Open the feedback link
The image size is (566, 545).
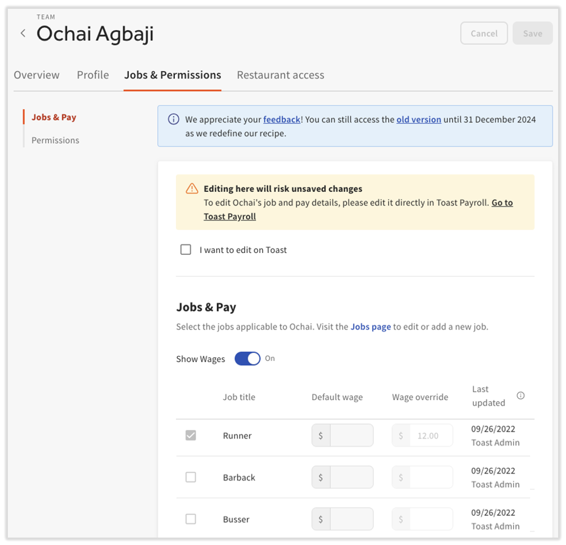point(282,120)
